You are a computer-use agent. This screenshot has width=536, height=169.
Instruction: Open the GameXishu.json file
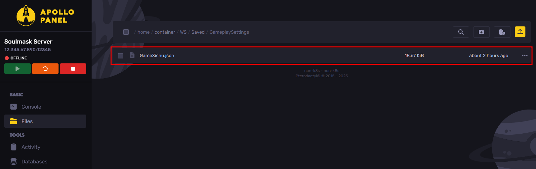(157, 55)
